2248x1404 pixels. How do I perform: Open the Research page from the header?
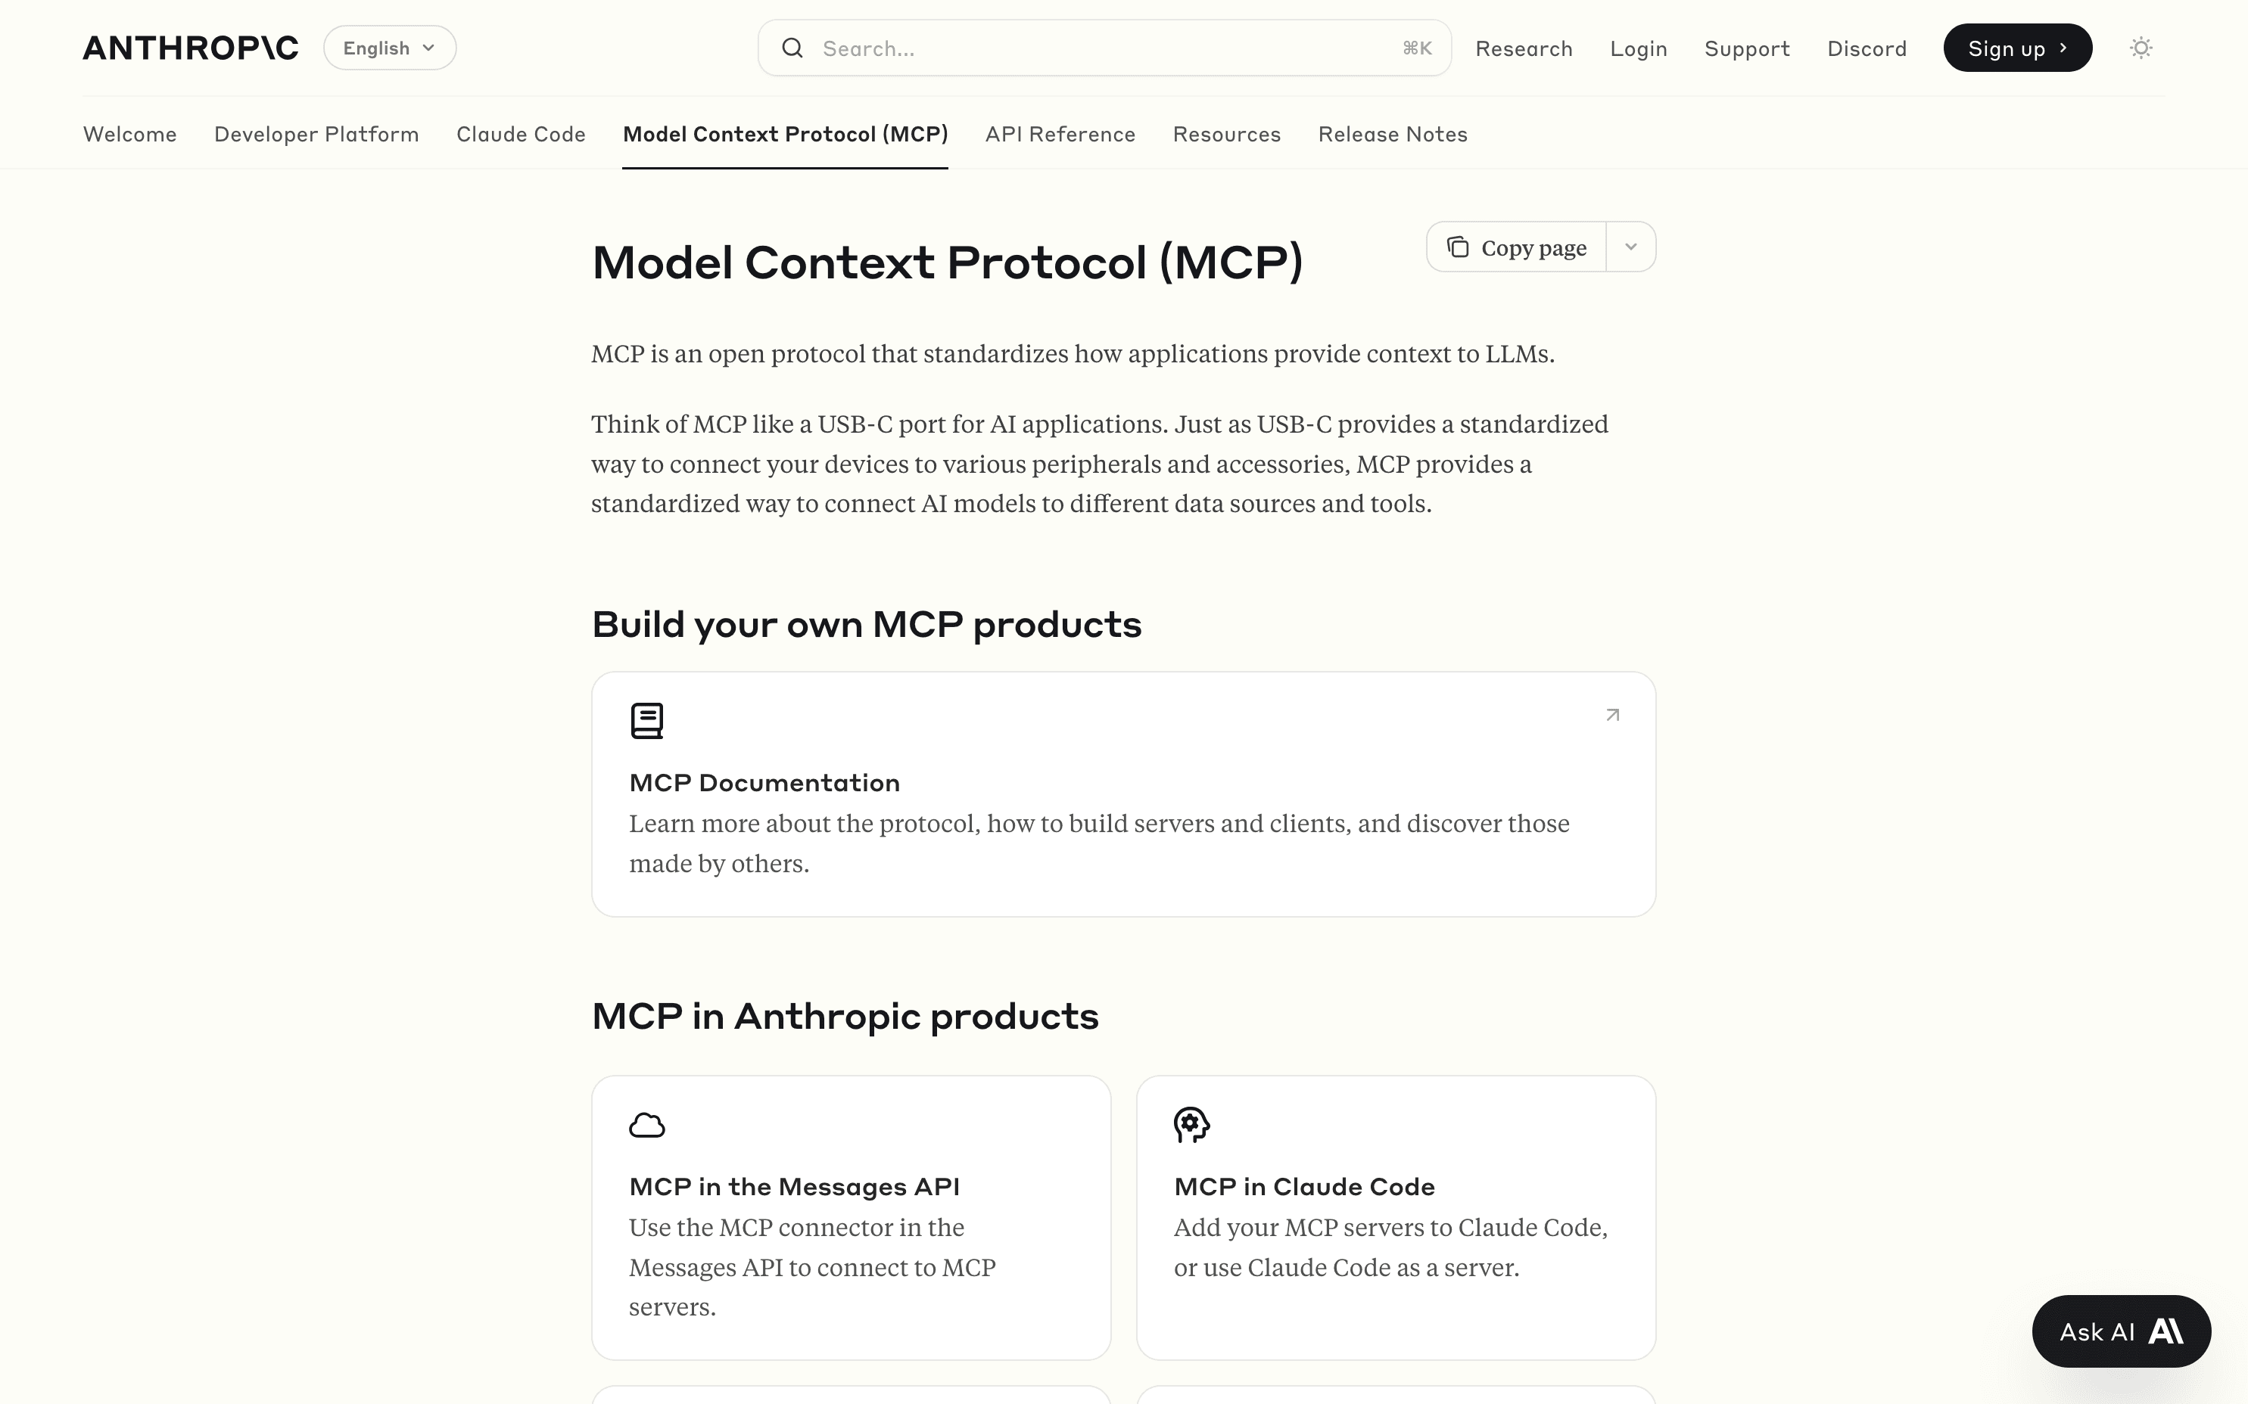pyautogui.click(x=1524, y=48)
